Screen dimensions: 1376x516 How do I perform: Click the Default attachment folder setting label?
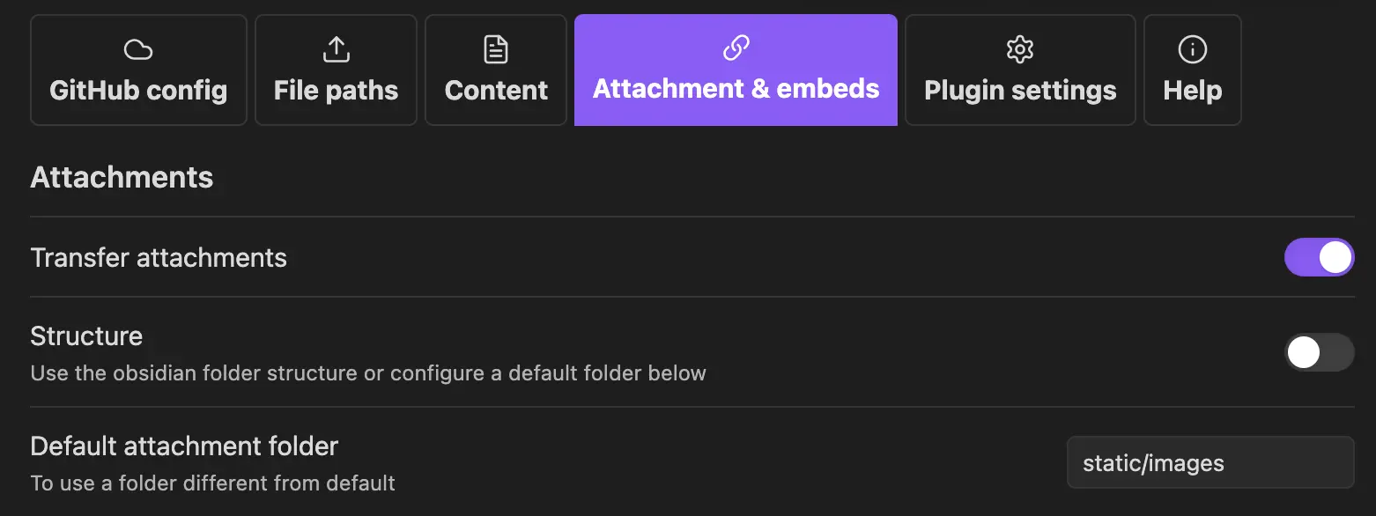pyautogui.click(x=184, y=446)
